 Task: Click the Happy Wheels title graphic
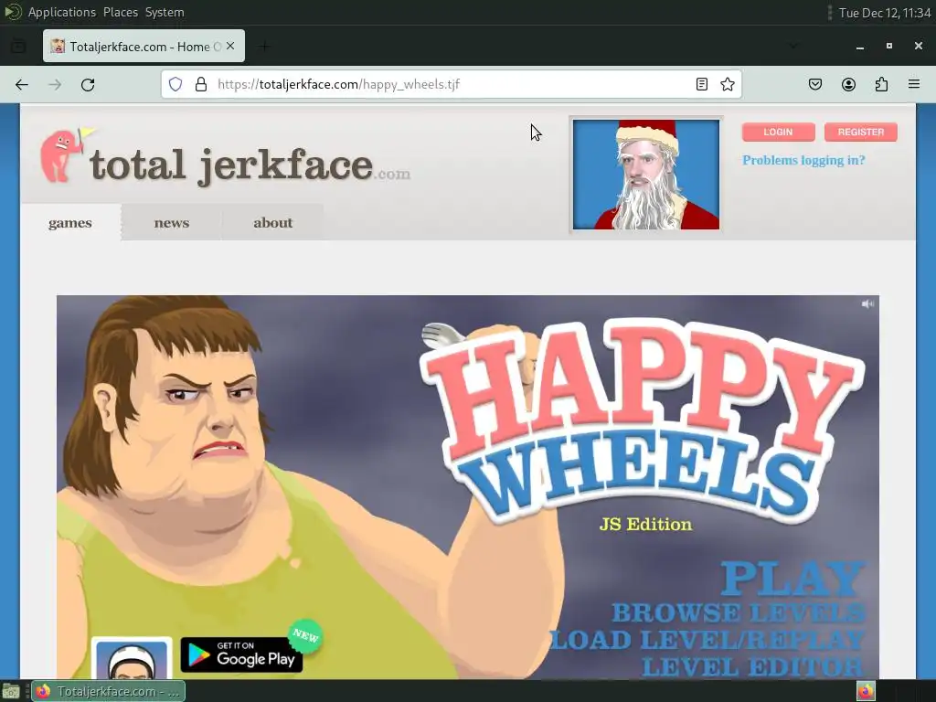643,423
